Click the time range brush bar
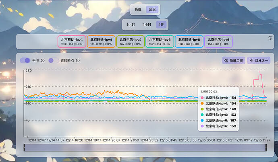This screenshot has width=278, height=162. [145, 148]
